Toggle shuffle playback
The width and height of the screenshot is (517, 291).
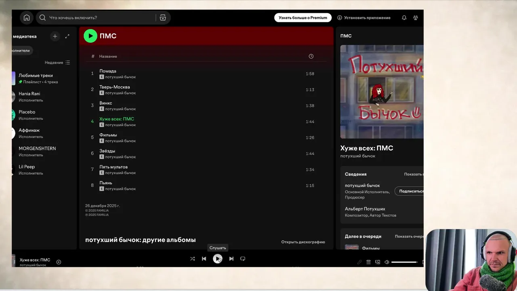click(x=192, y=259)
